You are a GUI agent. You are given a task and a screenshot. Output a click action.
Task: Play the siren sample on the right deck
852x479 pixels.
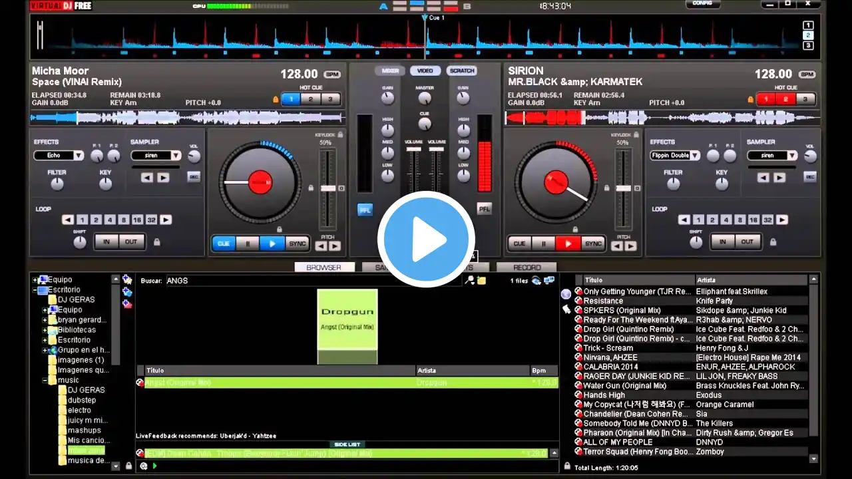[779, 178]
